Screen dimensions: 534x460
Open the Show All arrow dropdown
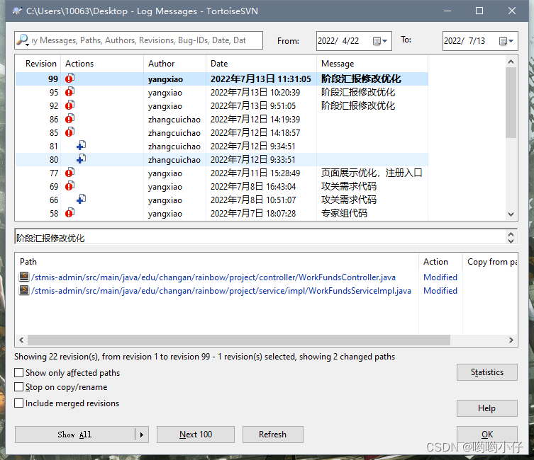[142, 435]
